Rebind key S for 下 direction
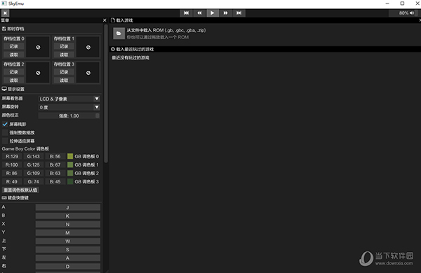 point(67,250)
